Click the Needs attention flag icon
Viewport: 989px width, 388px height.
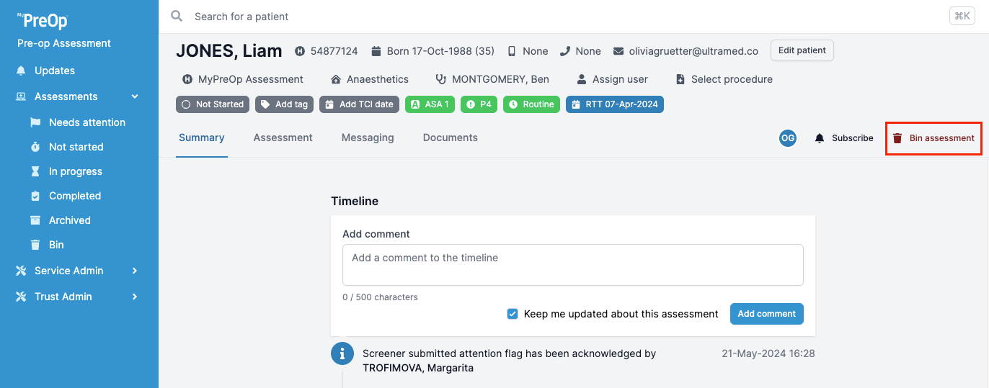pos(35,122)
